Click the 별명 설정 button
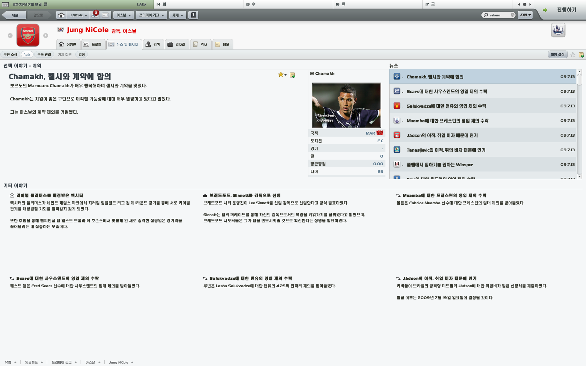 point(557,54)
